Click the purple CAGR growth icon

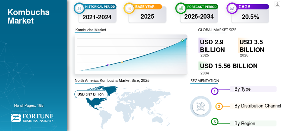pos(232,8)
